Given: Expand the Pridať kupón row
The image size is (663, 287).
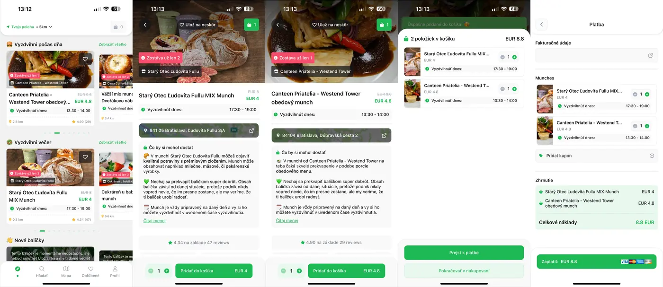Looking at the screenshot, I should (597, 156).
